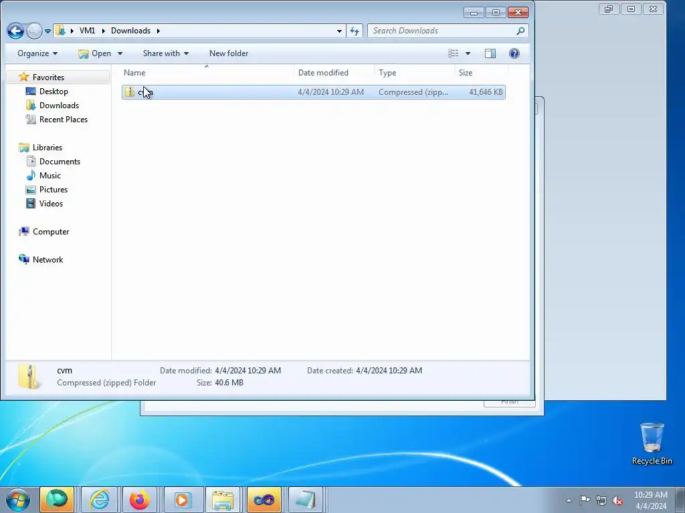Screen dimensions: 685x513
Task: Click the Compressed (zipp... type cell
Action: pyautogui.click(x=413, y=92)
